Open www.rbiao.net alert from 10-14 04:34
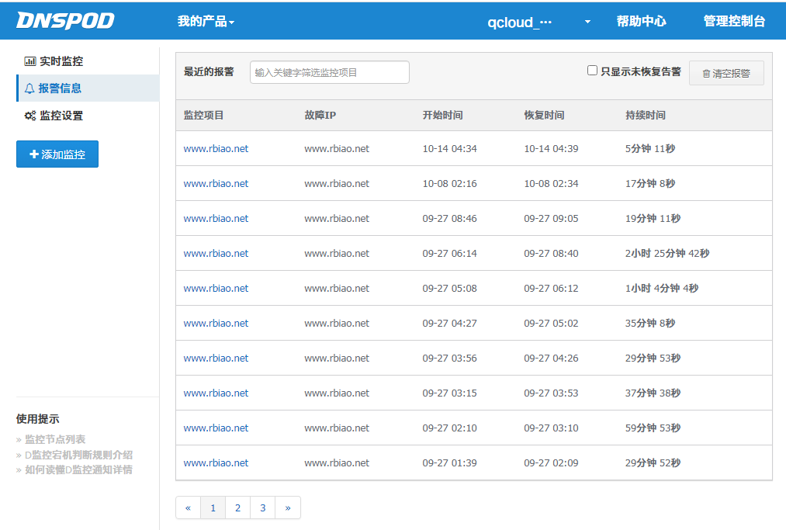786x530 pixels. 216,149
